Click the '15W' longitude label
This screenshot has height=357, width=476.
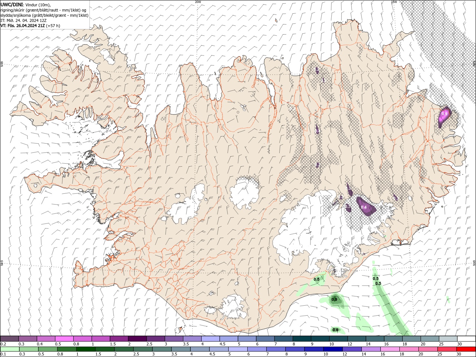coord(394,2)
